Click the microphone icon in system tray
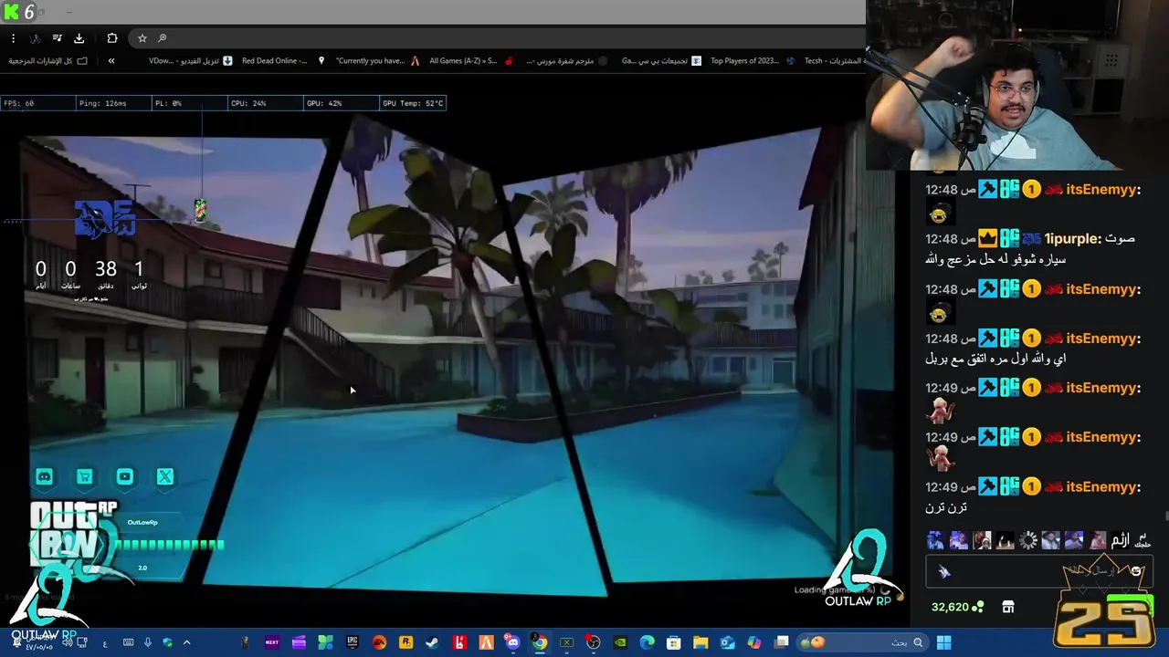The image size is (1169, 657). pyautogui.click(x=147, y=642)
